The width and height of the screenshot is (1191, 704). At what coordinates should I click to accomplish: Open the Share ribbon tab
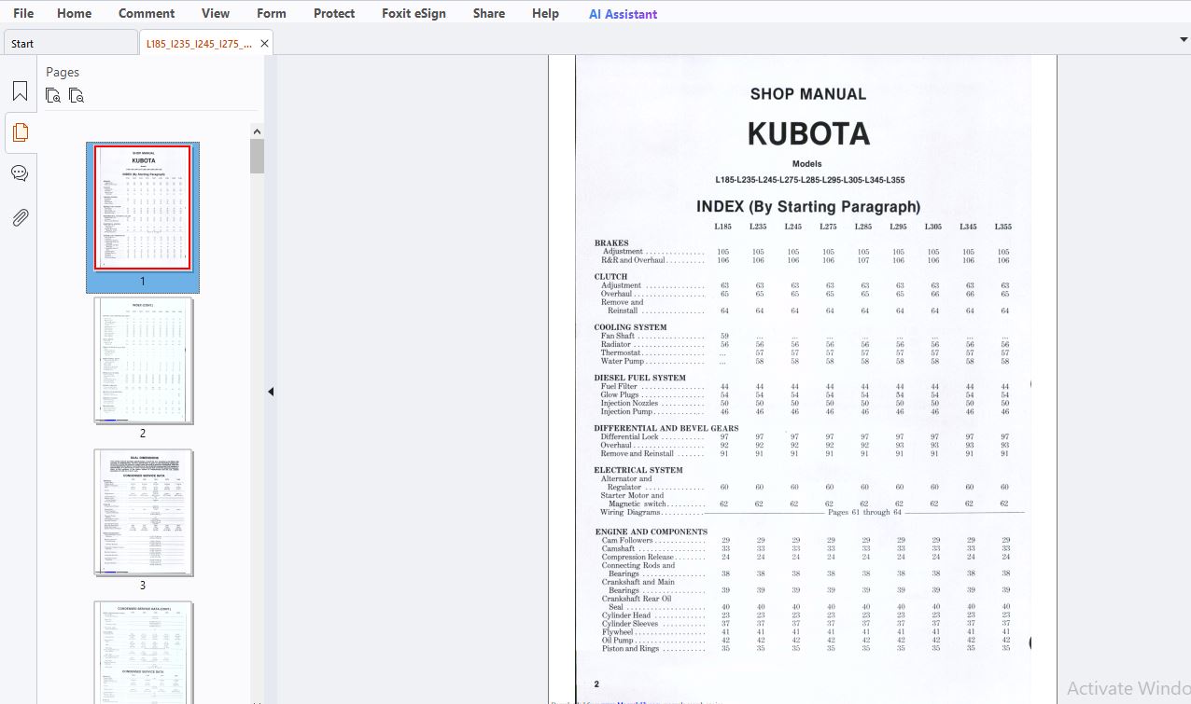tap(489, 13)
